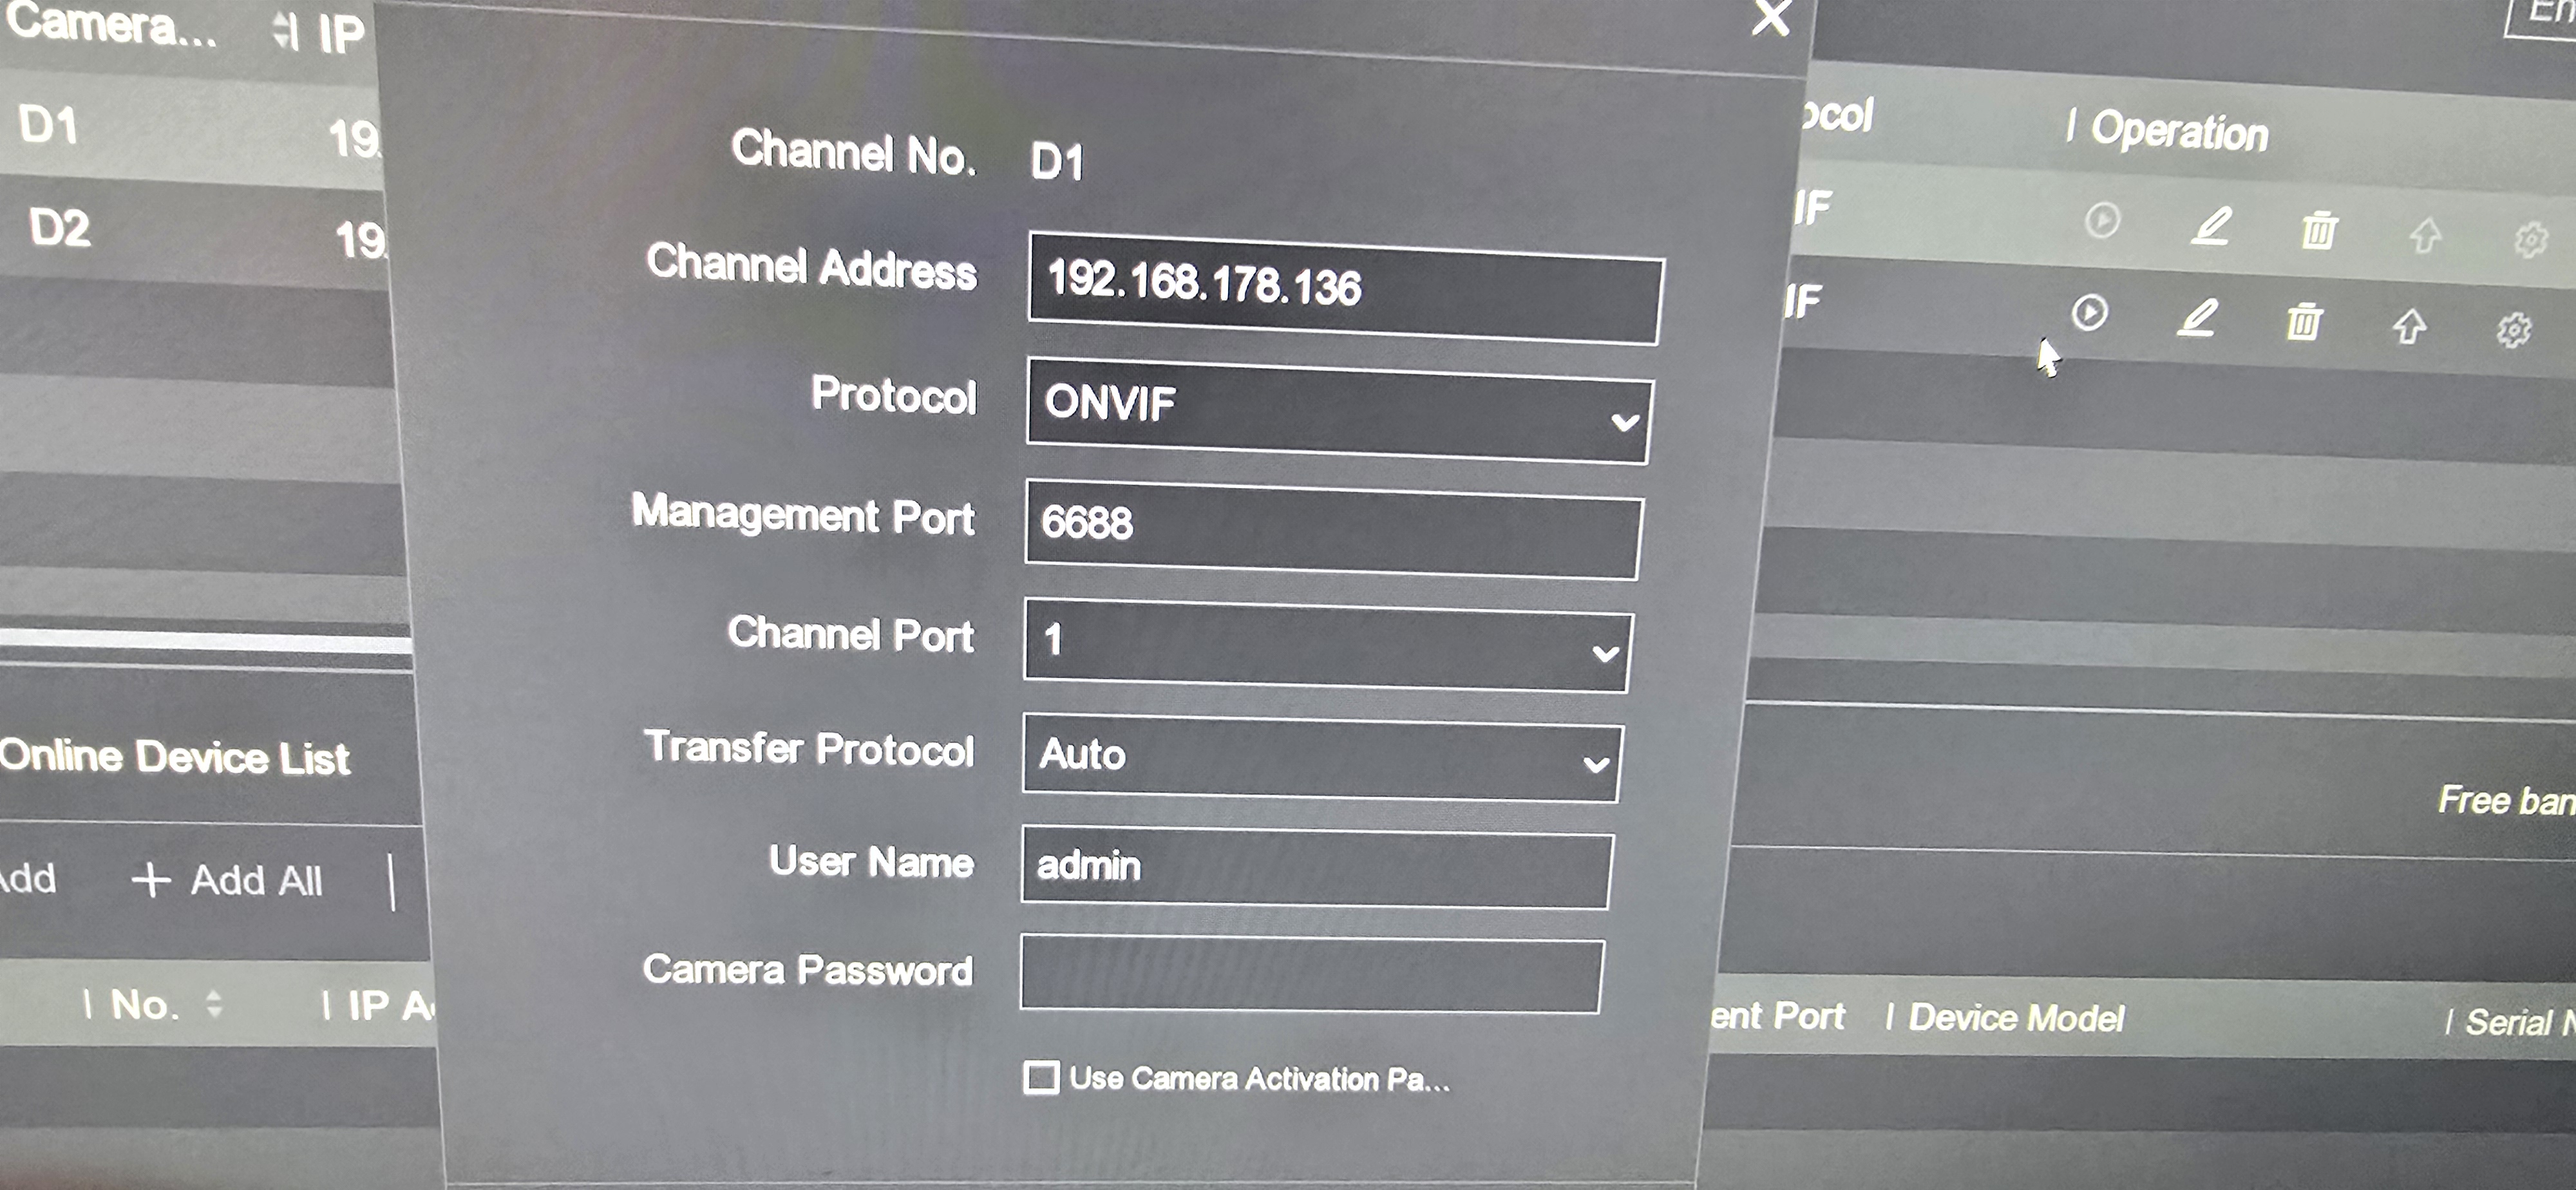Click the Add All button

tap(227, 880)
